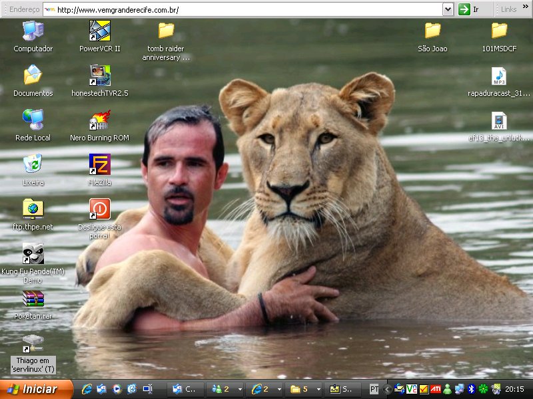Click the PT language indicator

coord(374,389)
